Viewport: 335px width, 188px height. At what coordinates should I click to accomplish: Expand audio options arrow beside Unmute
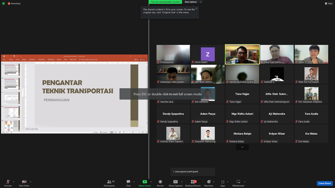[14, 182]
